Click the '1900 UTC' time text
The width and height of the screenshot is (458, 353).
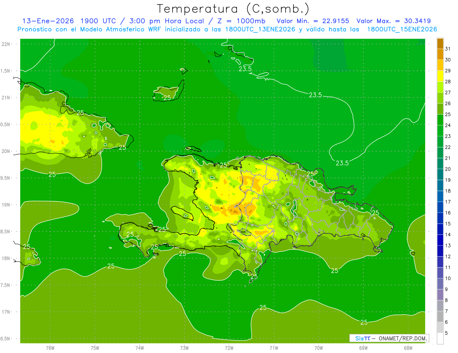[97, 21]
